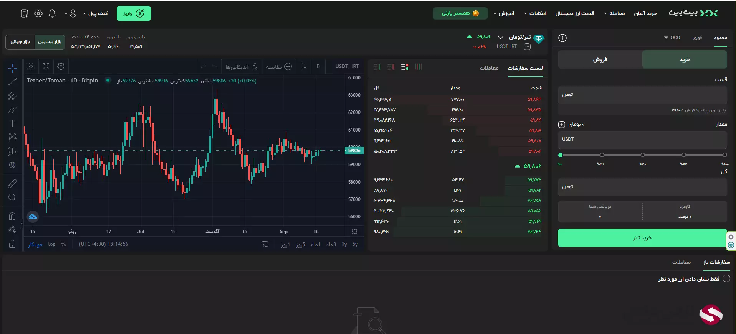Lock all drawing tools

coord(12,244)
